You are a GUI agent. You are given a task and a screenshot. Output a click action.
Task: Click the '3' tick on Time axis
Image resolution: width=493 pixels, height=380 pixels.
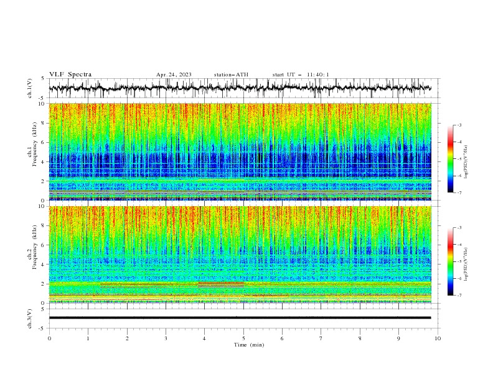[x=166, y=338]
